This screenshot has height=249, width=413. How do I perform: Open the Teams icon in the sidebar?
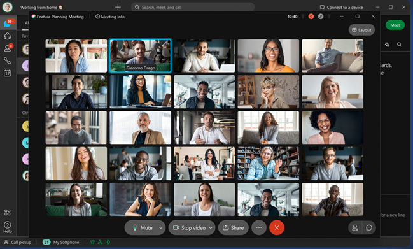(x=8, y=36)
